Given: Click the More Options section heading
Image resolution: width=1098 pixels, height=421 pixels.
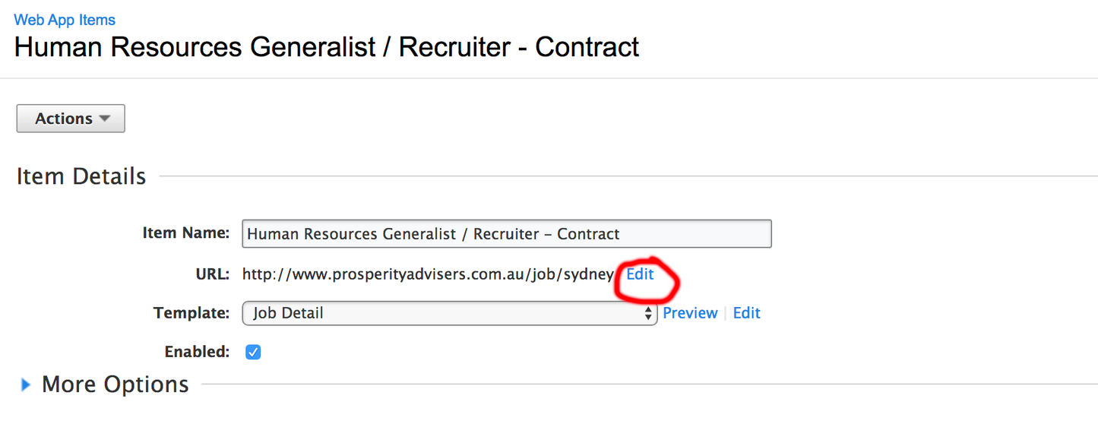Looking at the screenshot, I should [115, 385].
